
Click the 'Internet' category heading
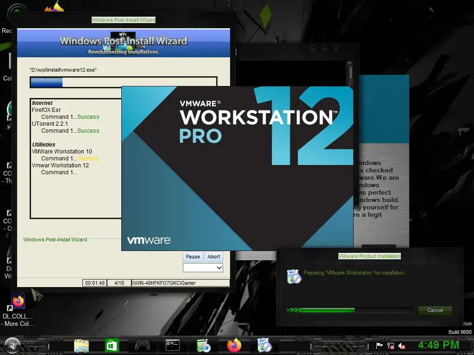[x=42, y=103]
